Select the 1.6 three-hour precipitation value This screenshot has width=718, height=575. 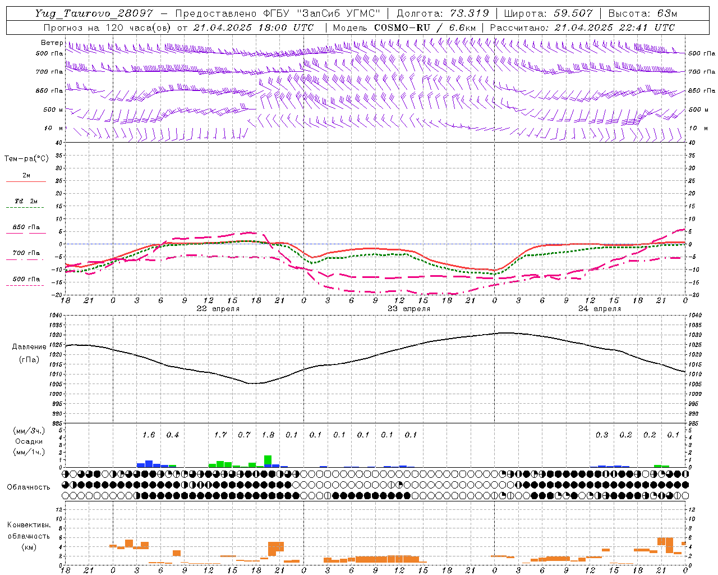pos(149,435)
